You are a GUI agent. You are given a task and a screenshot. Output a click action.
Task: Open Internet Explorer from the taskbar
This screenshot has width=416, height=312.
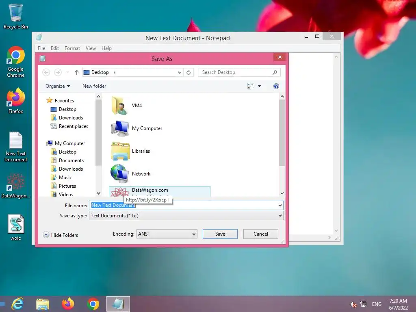[17, 304]
